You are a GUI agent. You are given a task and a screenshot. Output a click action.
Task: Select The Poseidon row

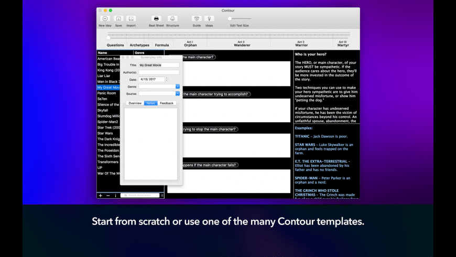click(108, 151)
